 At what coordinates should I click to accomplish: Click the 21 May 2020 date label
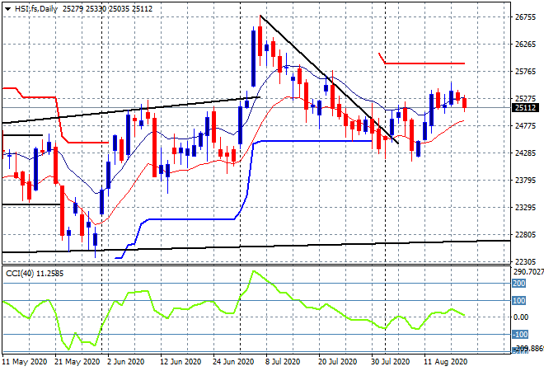click(77, 362)
